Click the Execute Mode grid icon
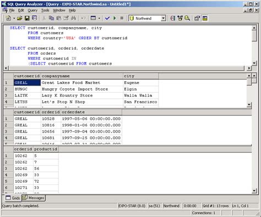 [x=93, y=18]
